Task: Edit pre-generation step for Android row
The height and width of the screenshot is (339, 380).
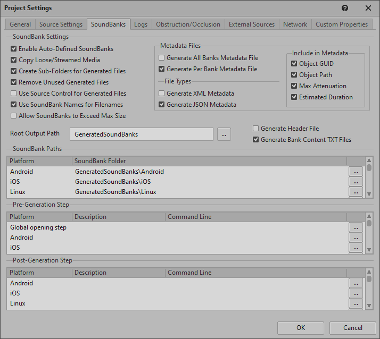Action: (x=356, y=238)
